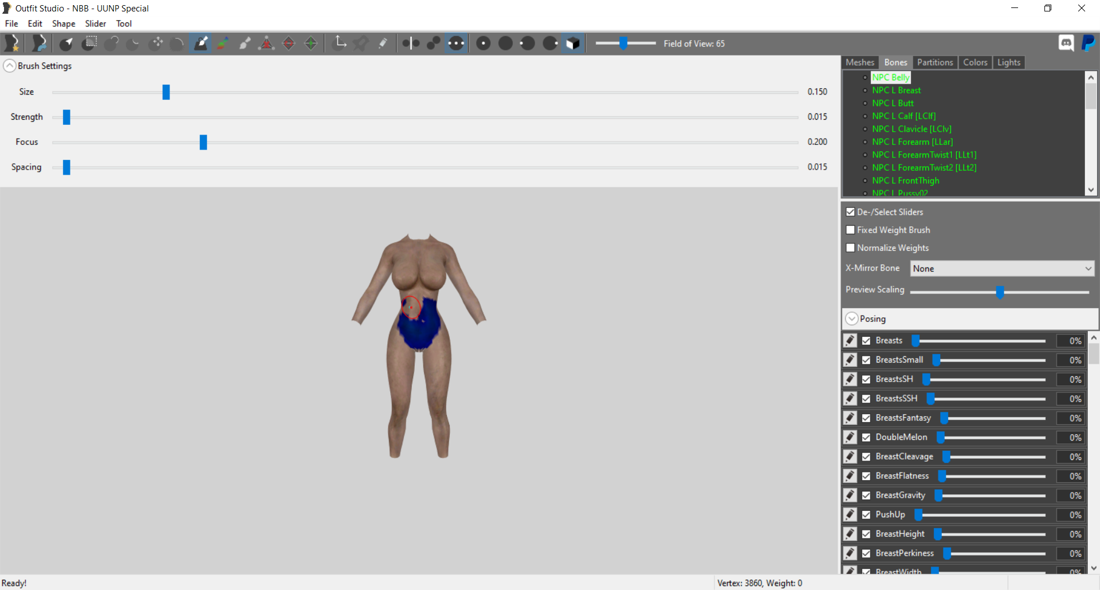1100x590 pixels.
Task: Switch to the Partitions tab
Action: coord(935,62)
